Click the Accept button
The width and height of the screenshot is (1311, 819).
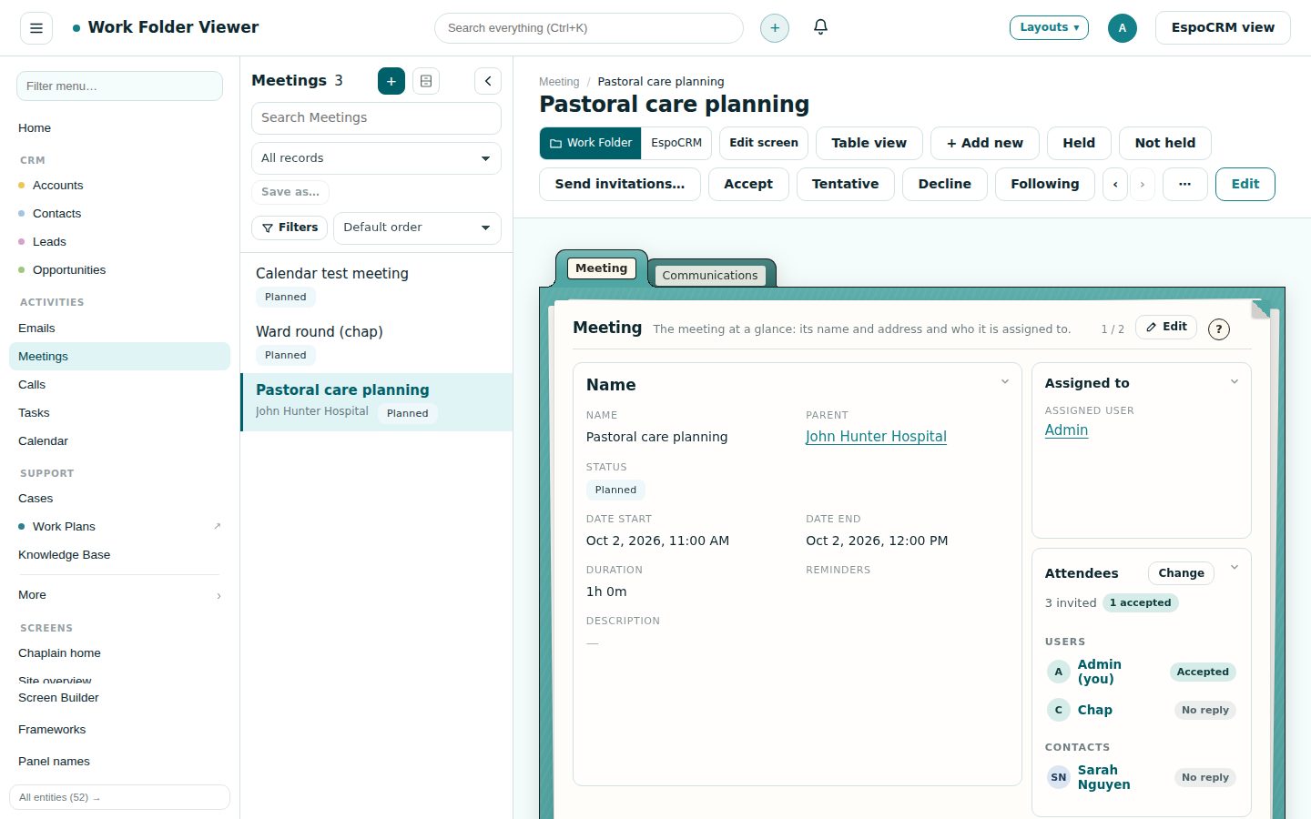748,184
